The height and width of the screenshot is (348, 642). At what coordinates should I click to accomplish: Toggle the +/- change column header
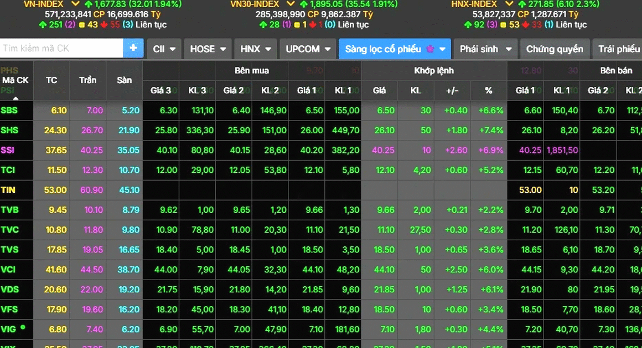452,91
